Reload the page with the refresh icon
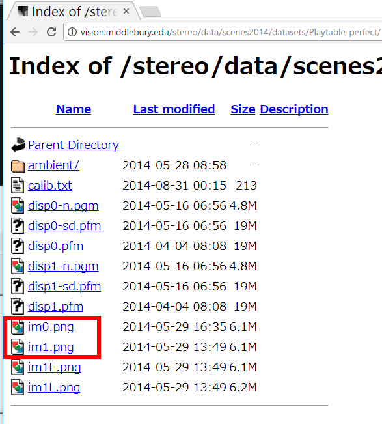 coord(51,32)
